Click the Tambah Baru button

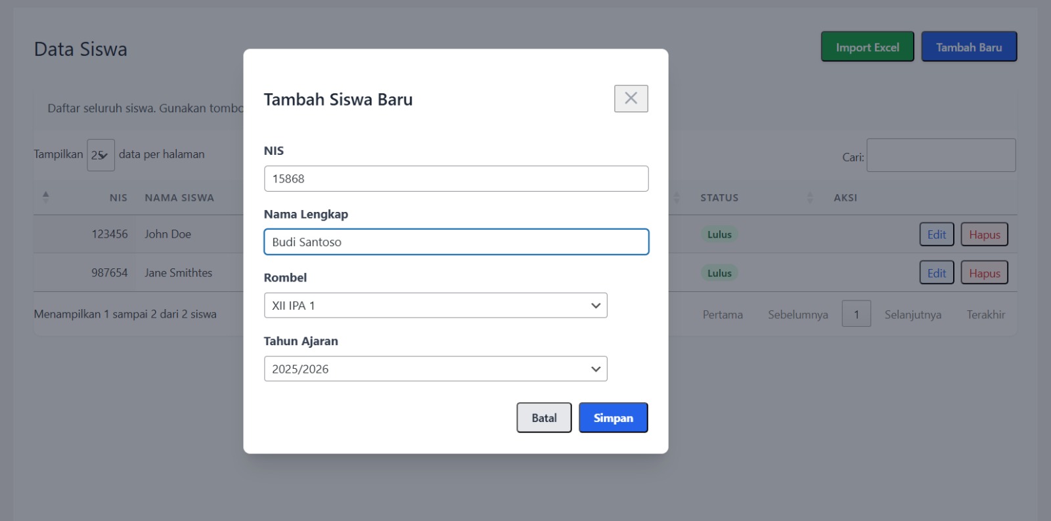[968, 47]
